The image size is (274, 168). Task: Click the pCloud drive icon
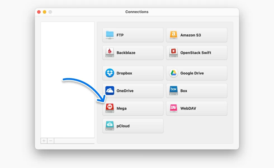[x=110, y=126]
